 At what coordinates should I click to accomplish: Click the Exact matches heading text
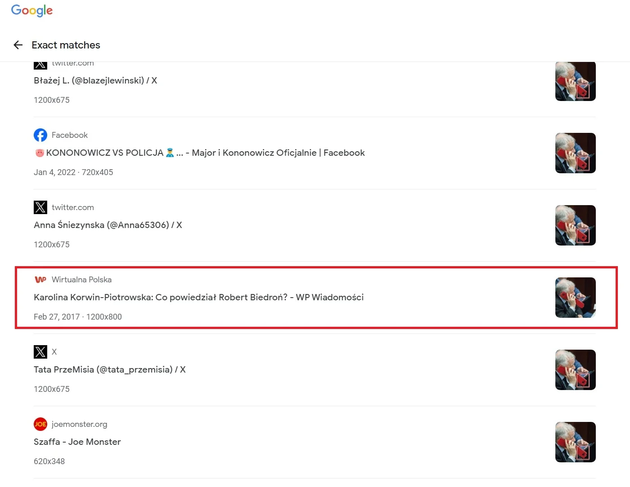[x=66, y=45]
